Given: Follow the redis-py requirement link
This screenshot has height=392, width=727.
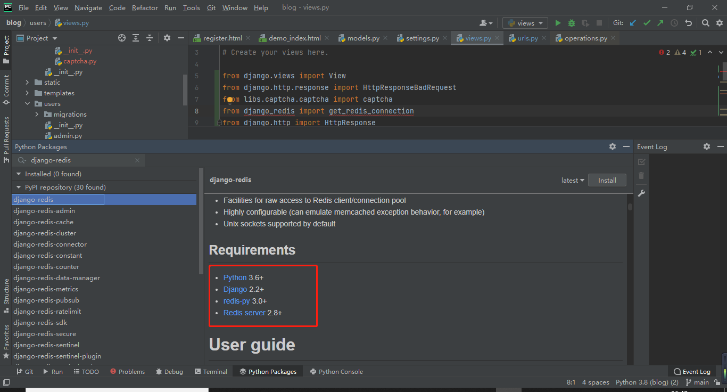Looking at the screenshot, I should [x=237, y=301].
